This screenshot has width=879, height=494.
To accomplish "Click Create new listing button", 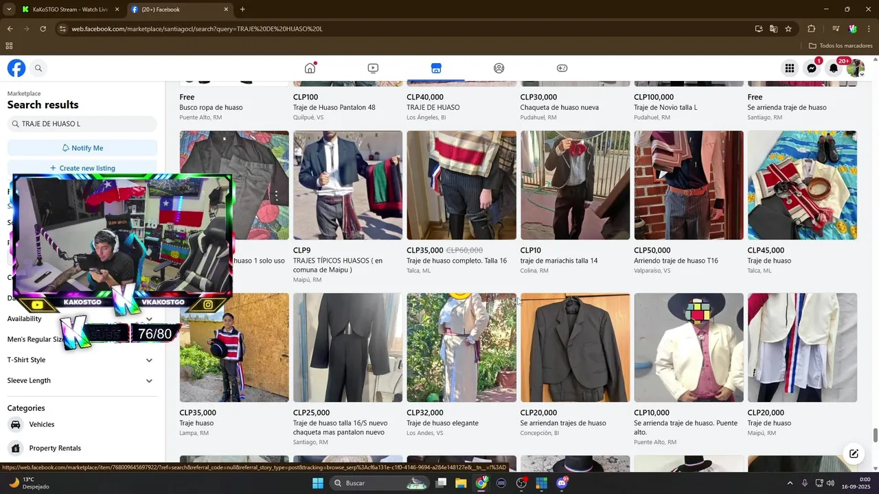I will point(82,168).
